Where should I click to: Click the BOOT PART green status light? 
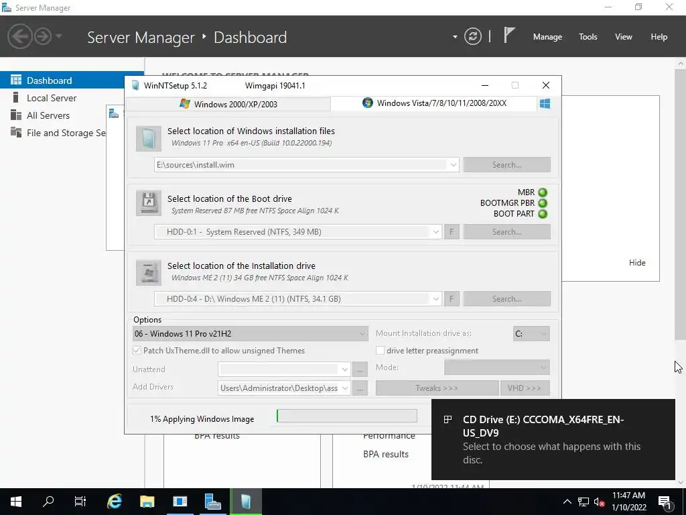point(543,214)
